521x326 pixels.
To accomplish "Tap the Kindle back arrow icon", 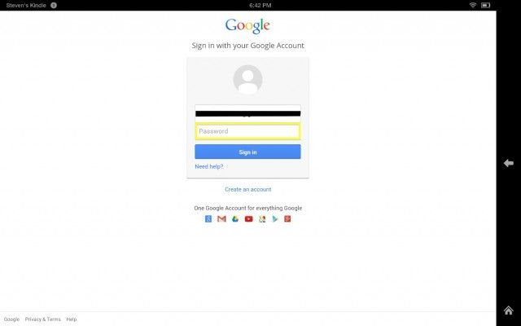I will (x=509, y=163).
